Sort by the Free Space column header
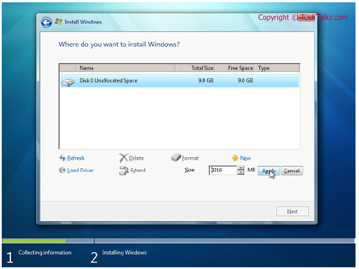Image resolution: width=359 pixels, height=269 pixels. pos(235,68)
